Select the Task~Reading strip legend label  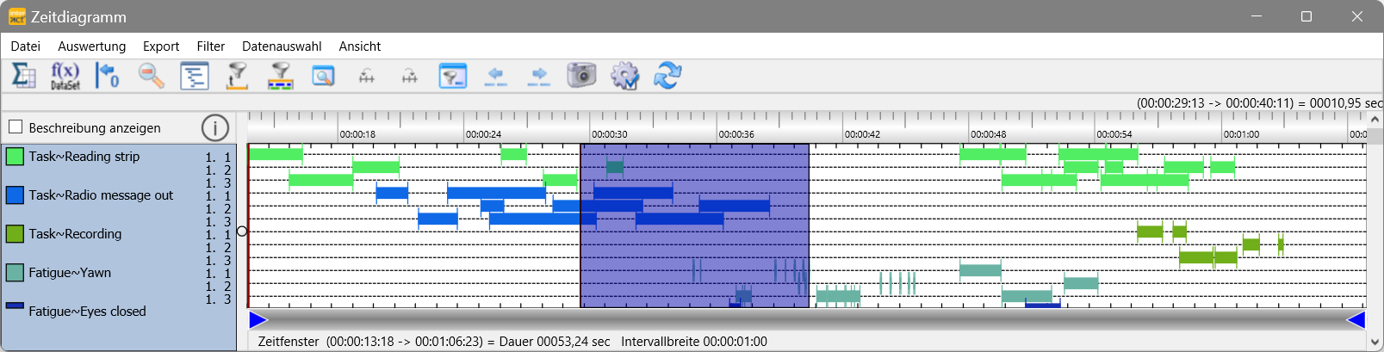[84, 156]
